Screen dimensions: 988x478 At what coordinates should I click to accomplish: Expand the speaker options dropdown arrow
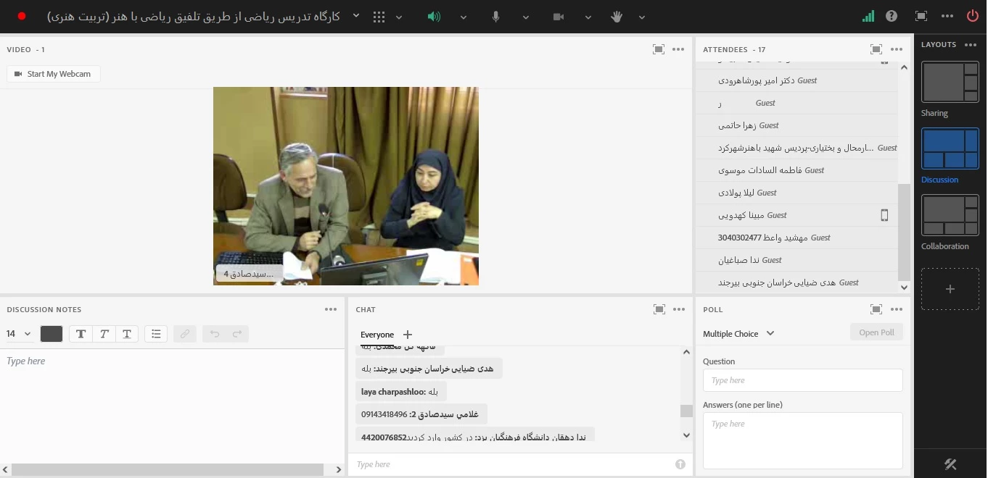(464, 17)
